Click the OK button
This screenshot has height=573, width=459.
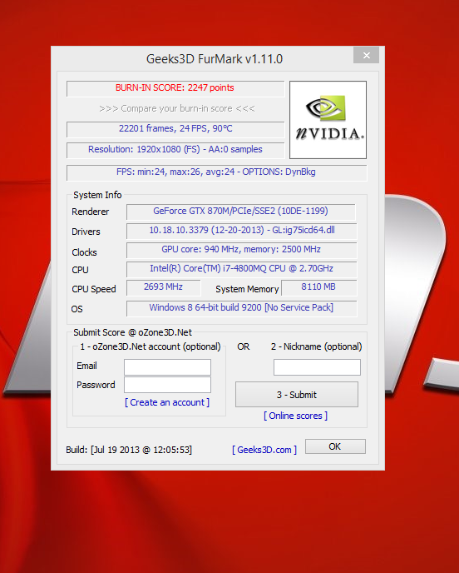point(335,446)
